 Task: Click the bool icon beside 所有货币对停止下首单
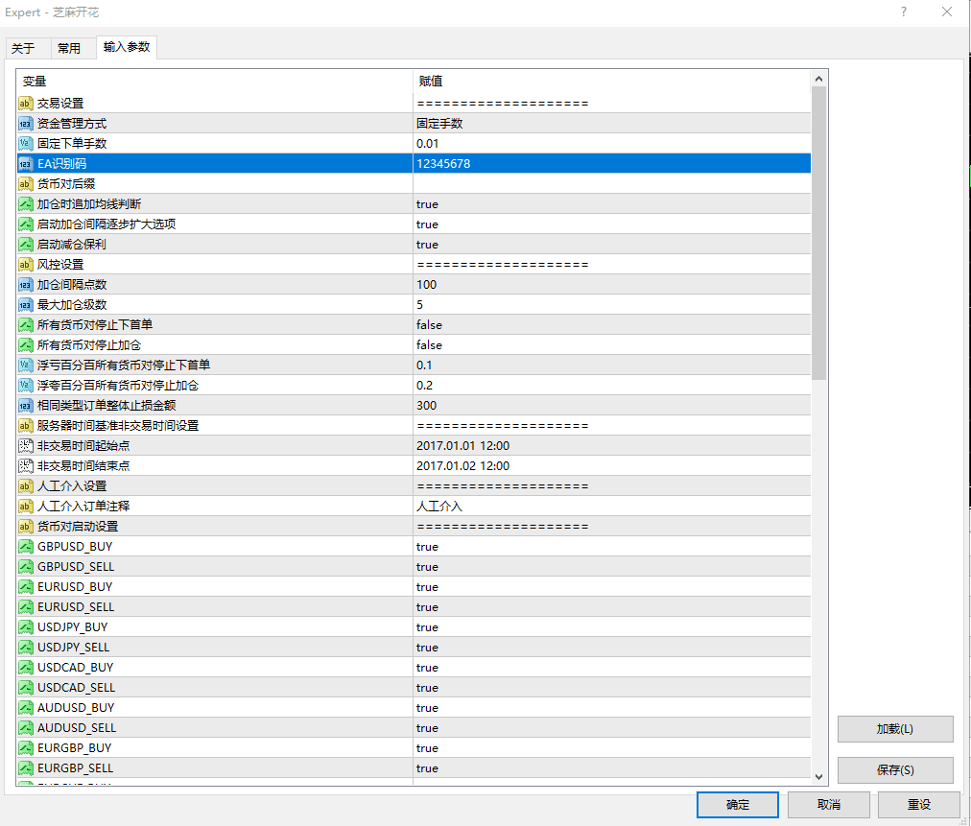(25, 325)
